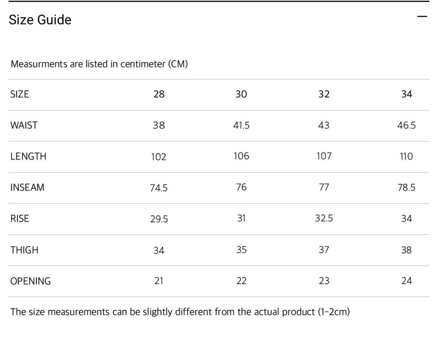Click the 41.5 waist measurement
438x340 pixels.
[241, 125]
